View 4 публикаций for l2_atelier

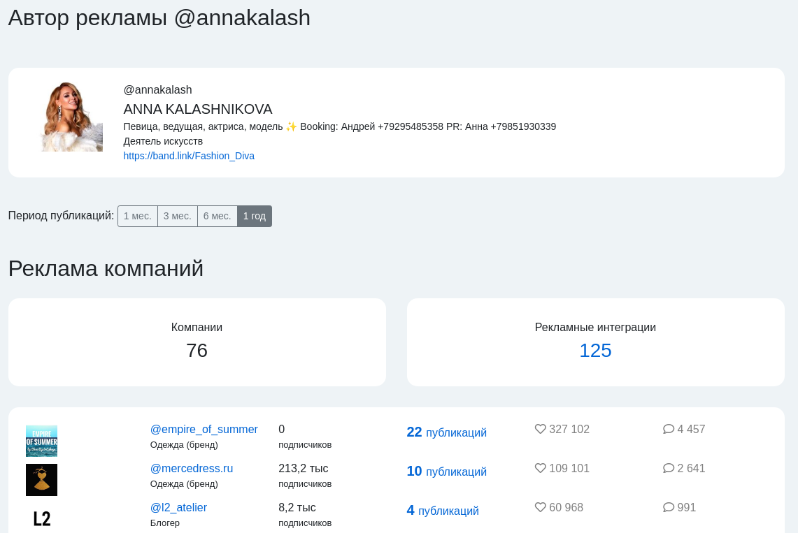(x=443, y=511)
